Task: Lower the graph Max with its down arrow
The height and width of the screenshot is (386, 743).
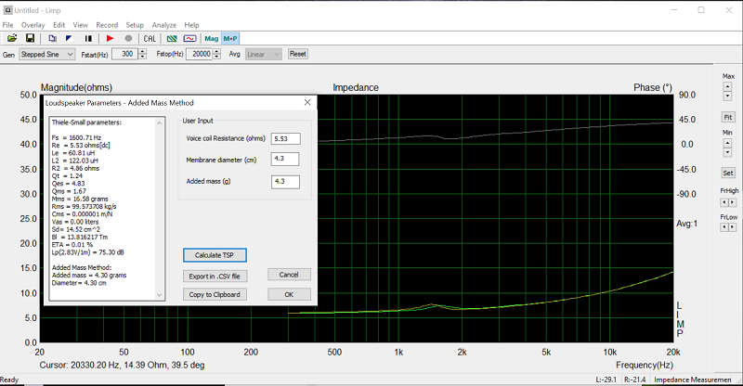Action: 727,96
